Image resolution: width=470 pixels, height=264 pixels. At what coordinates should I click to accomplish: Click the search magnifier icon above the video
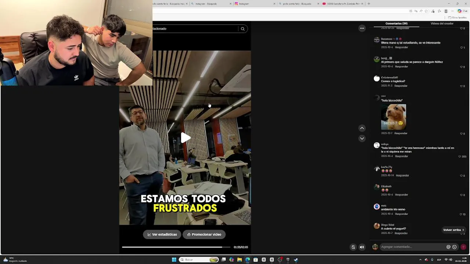243,29
